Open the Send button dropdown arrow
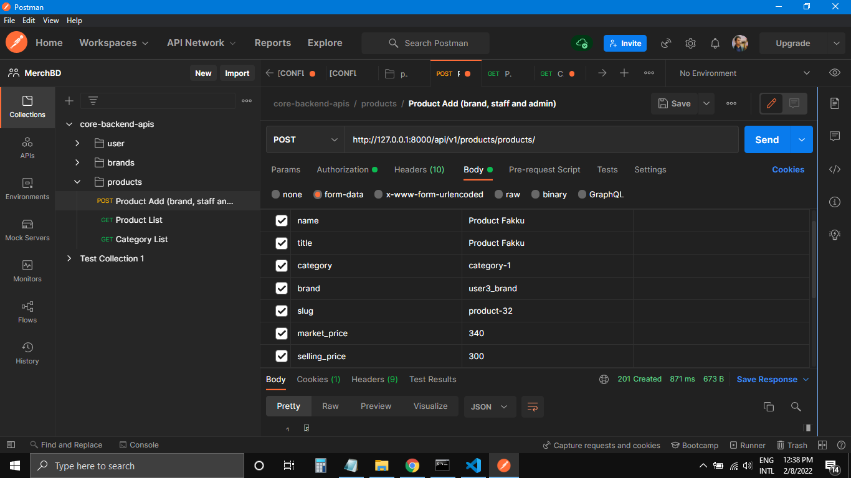851x478 pixels. point(801,139)
